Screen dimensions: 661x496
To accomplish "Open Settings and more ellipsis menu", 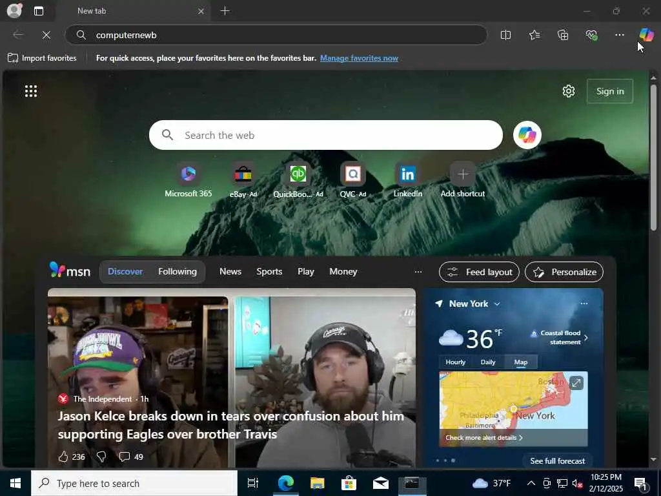I will (x=619, y=35).
